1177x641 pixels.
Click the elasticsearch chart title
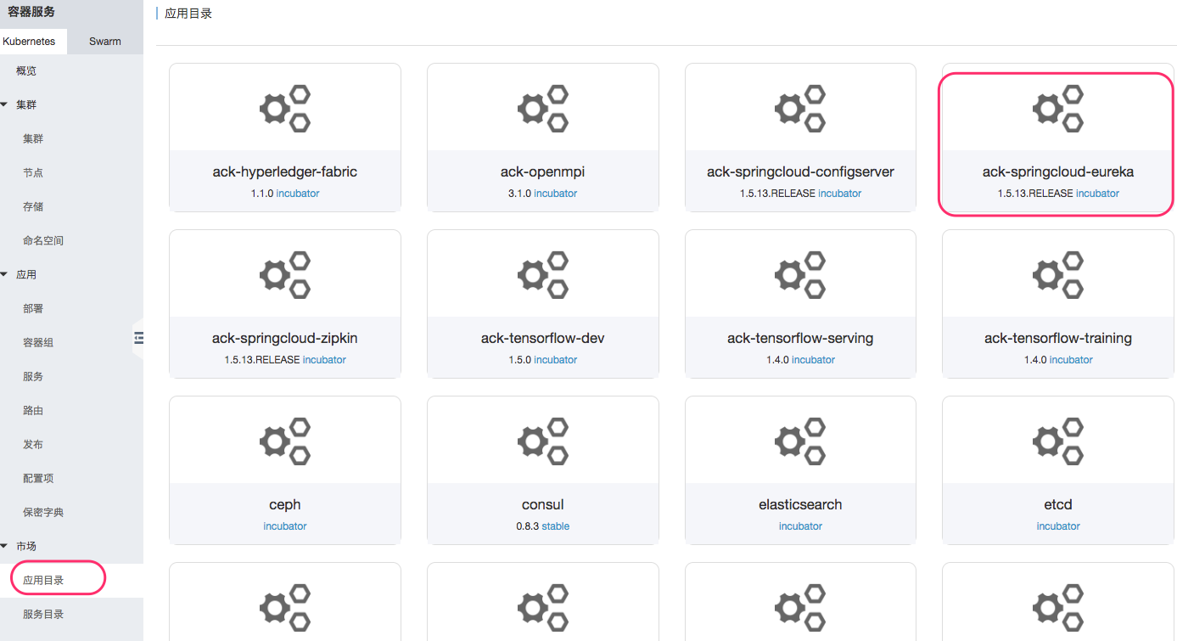800,504
